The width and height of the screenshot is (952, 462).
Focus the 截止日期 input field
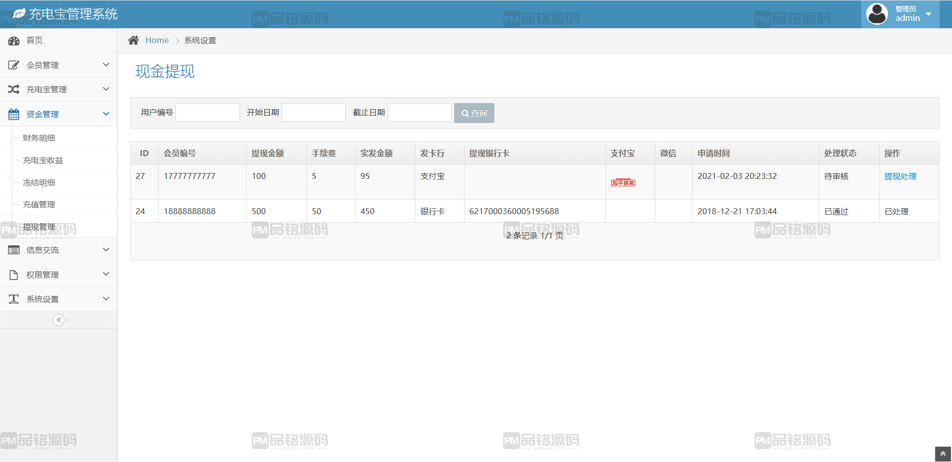click(x=419, y=113)
